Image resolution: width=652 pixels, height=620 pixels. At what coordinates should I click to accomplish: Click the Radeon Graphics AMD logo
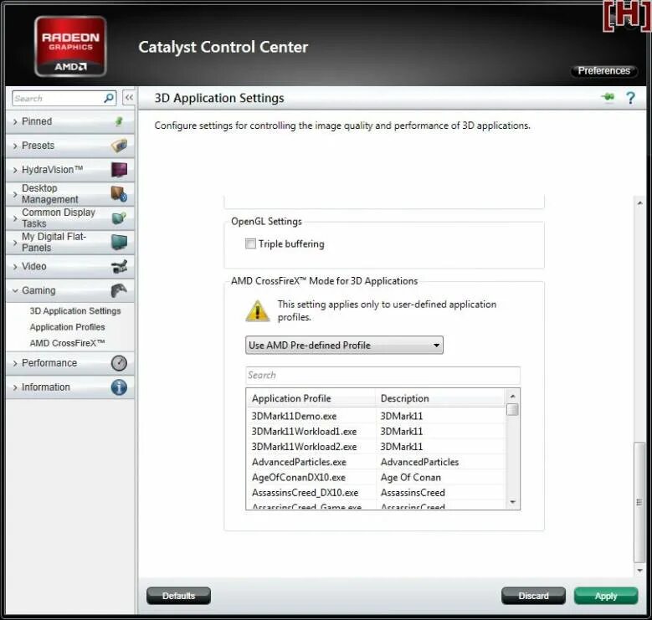pyautogui.click(x=70, y=47)
